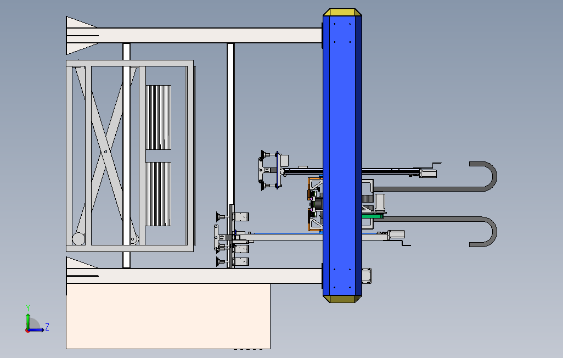The height and width of the screenshot is (358, 563).
Task: Select the thin vertical post in the middle
Action: coord(230,124)
